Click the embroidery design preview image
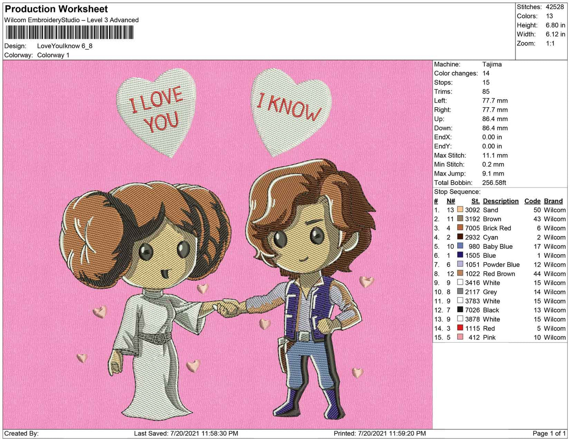 [218, 244]
